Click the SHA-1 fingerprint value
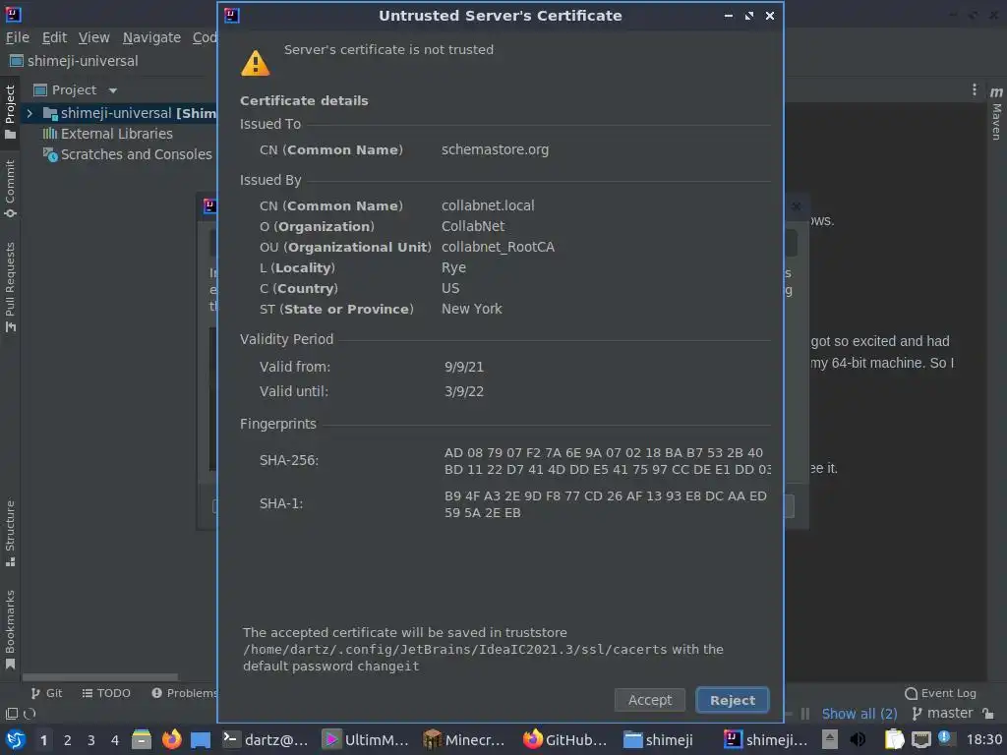Viewport: 1007px width, 755px height. pyautogui.click(x=605, y=504)
